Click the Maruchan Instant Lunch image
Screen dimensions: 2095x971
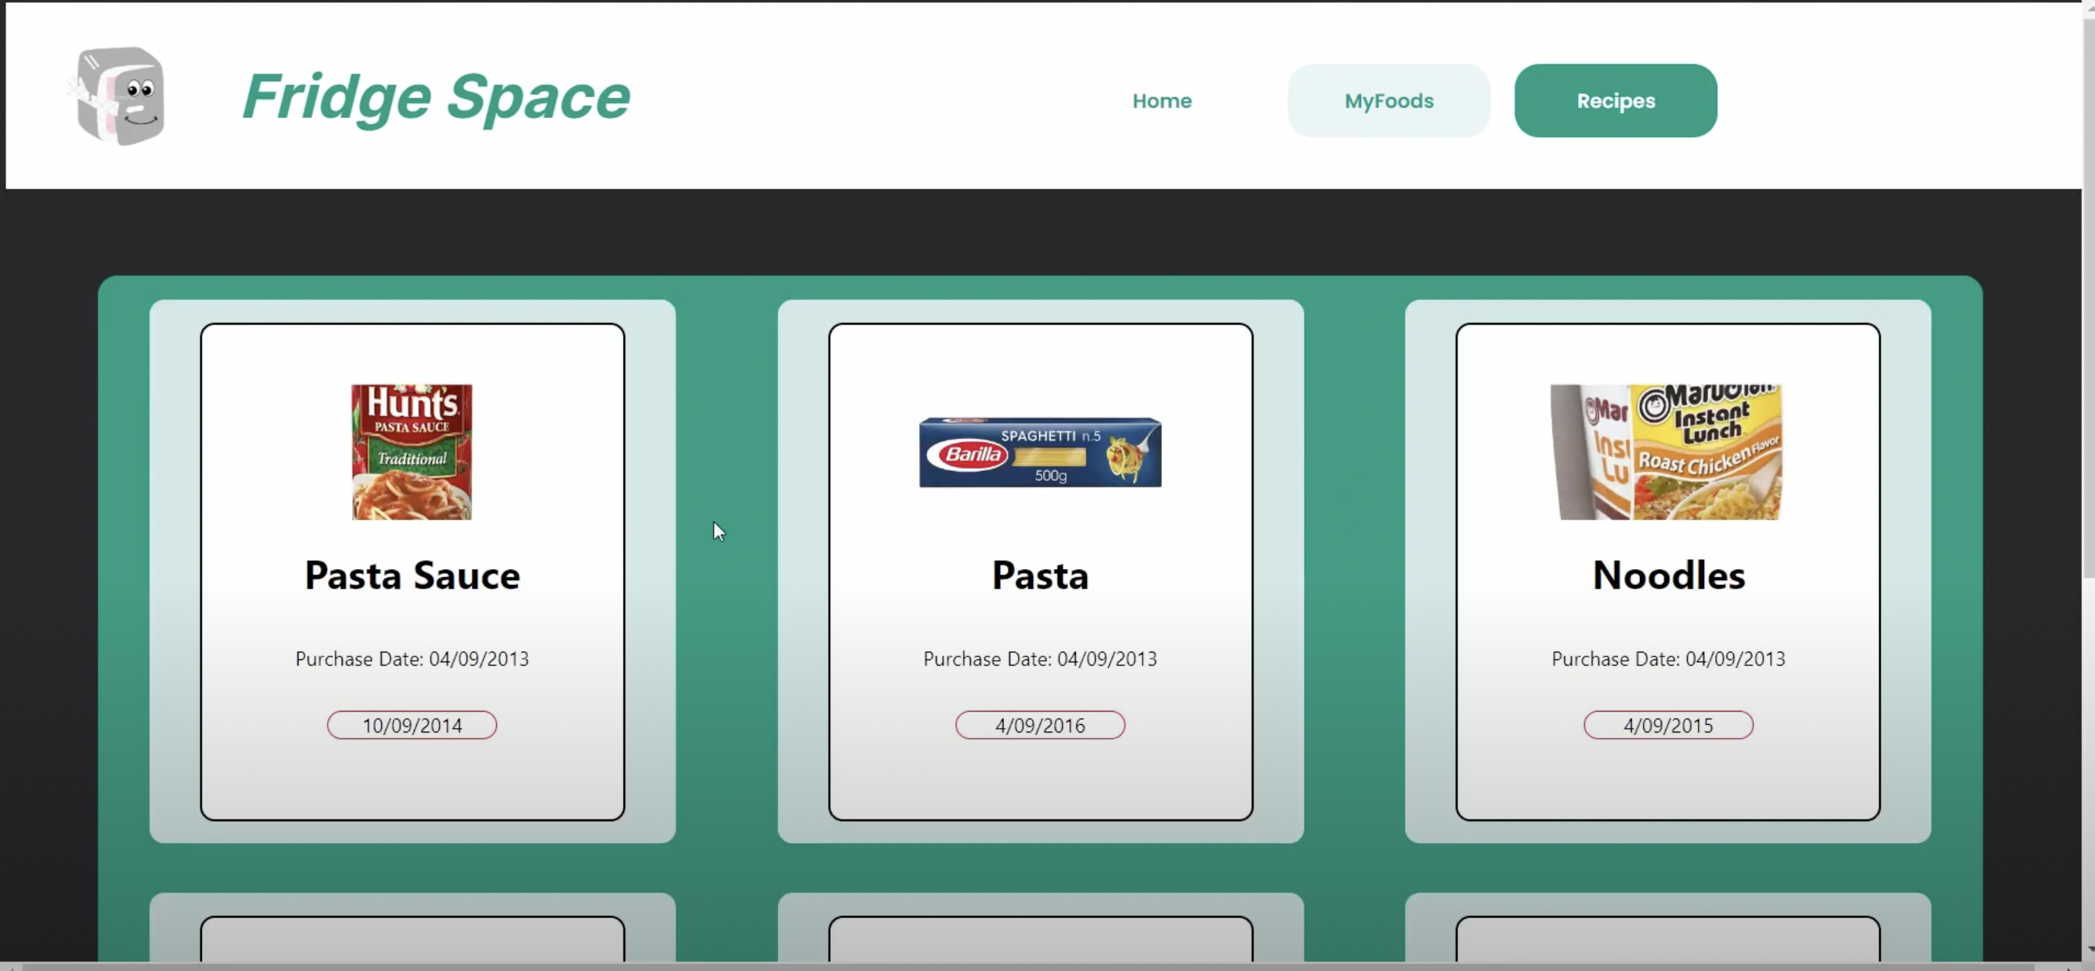[1667, 451]
